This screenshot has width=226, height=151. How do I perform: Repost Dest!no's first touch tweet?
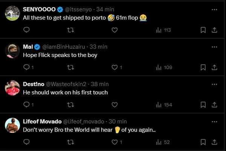(x=70, y=105)
